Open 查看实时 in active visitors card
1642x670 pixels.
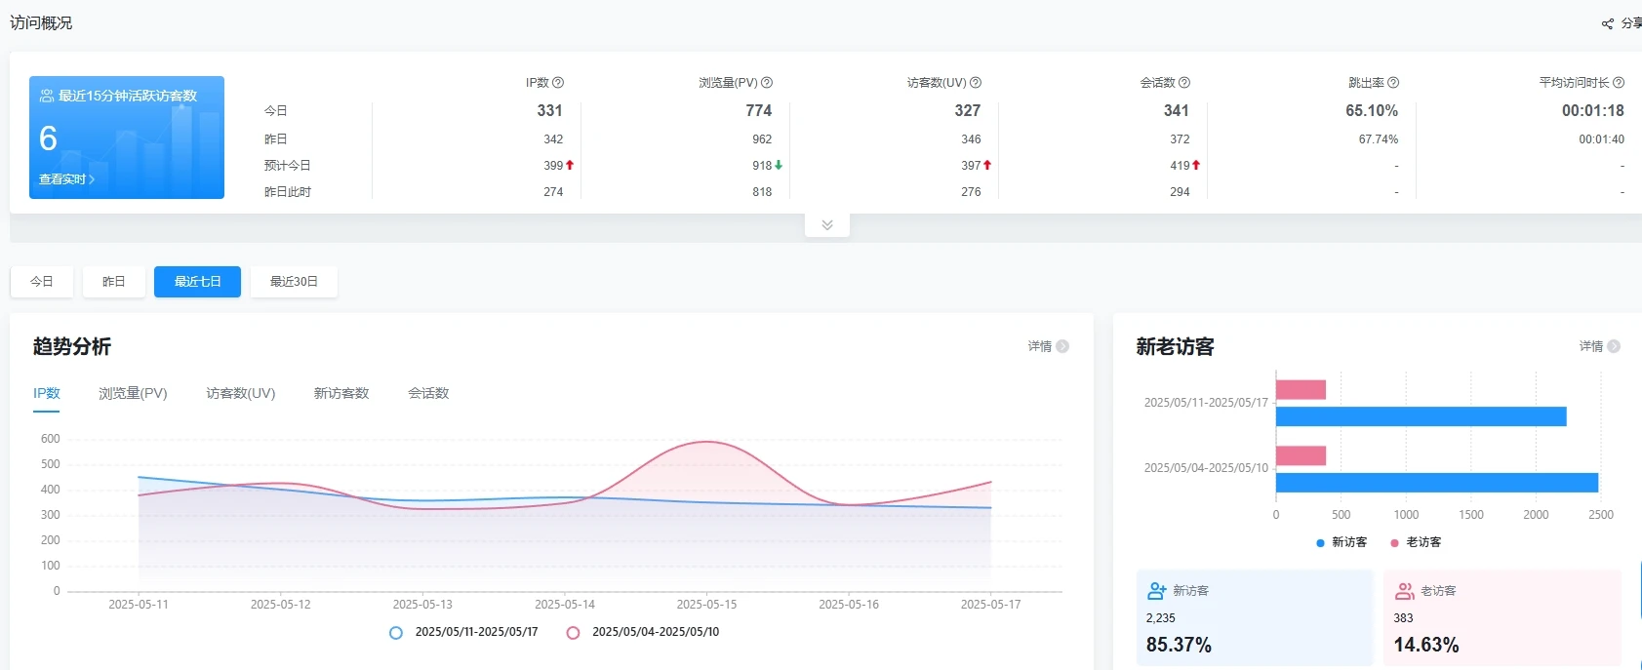(66, 179)
